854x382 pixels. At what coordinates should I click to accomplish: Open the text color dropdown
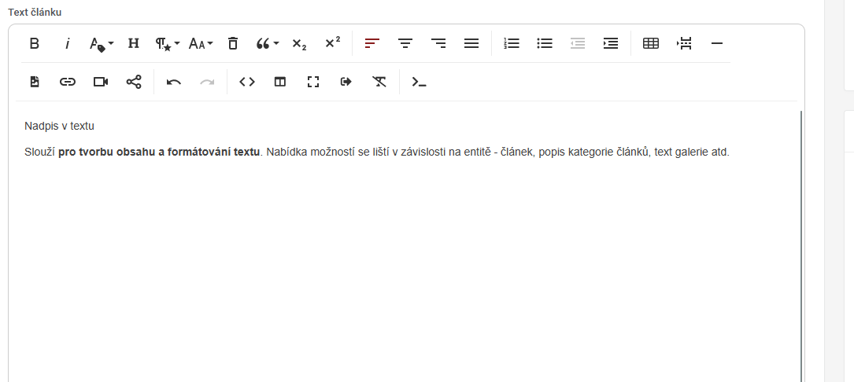[x=102, y=44]
